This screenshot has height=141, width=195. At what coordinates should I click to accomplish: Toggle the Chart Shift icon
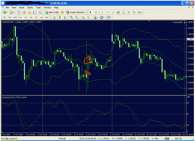tap(89, 17)
